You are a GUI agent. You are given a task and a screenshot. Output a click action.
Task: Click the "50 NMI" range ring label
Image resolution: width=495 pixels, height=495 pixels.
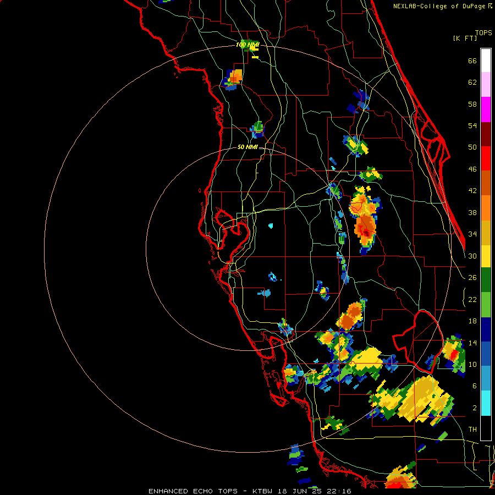click(x=248, y=147)
